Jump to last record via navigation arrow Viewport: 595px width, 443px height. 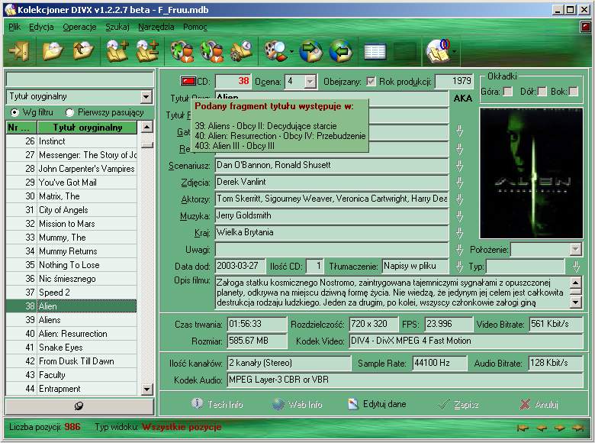coord(579,427)
